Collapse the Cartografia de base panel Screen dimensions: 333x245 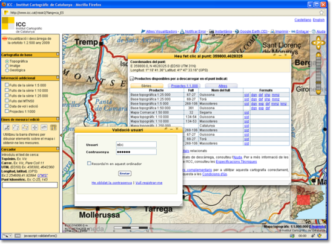(58, 54)
